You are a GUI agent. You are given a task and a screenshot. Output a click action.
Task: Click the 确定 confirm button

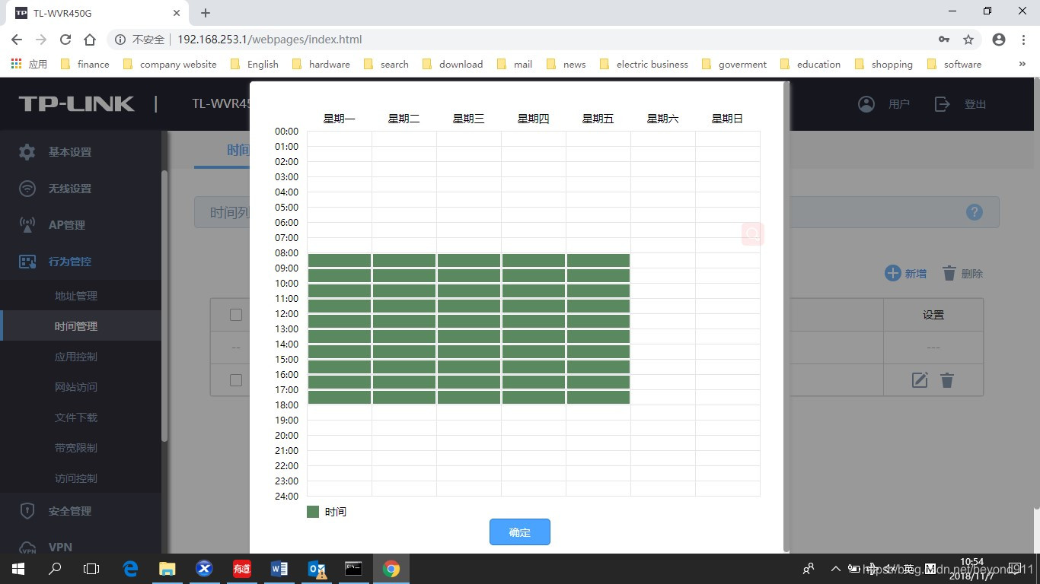tap(519, 532)
